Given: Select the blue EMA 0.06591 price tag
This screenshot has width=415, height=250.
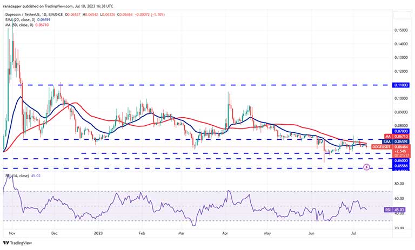Looking at the screenshot, I should click(397, 142).
